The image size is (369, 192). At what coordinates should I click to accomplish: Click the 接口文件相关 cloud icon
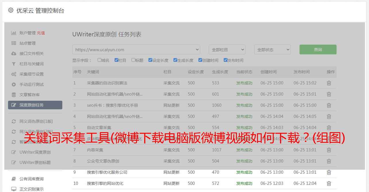click(x=13, y=54)
